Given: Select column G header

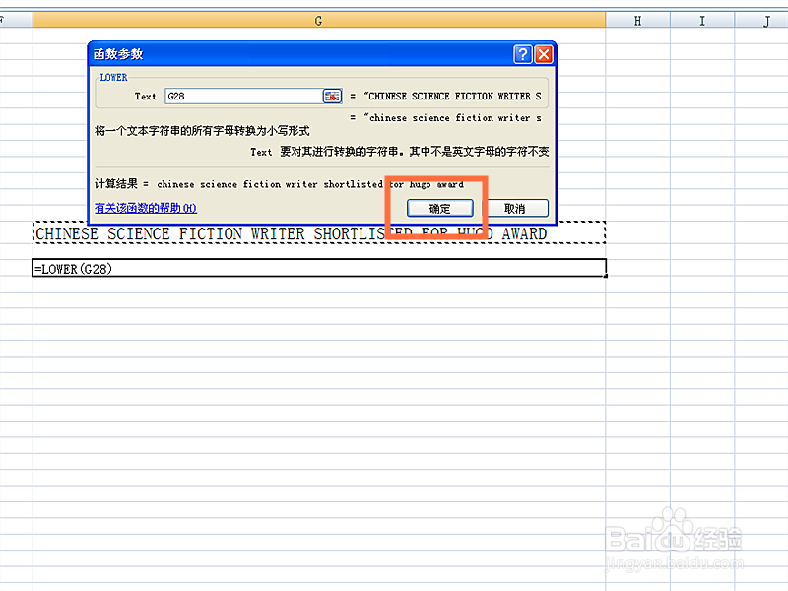Looking at the screenshot, I should click(318, 20).
